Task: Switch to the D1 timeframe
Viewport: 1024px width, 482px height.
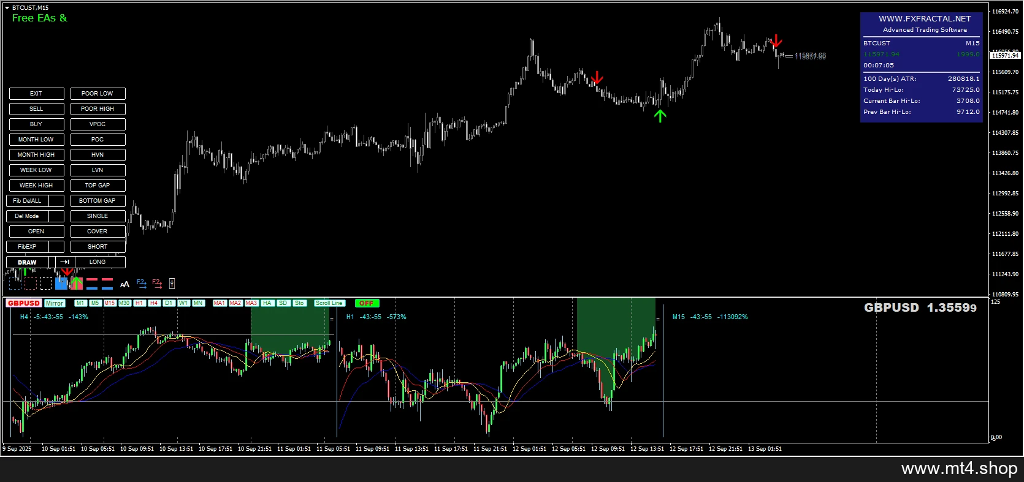Action: point(169,303)
